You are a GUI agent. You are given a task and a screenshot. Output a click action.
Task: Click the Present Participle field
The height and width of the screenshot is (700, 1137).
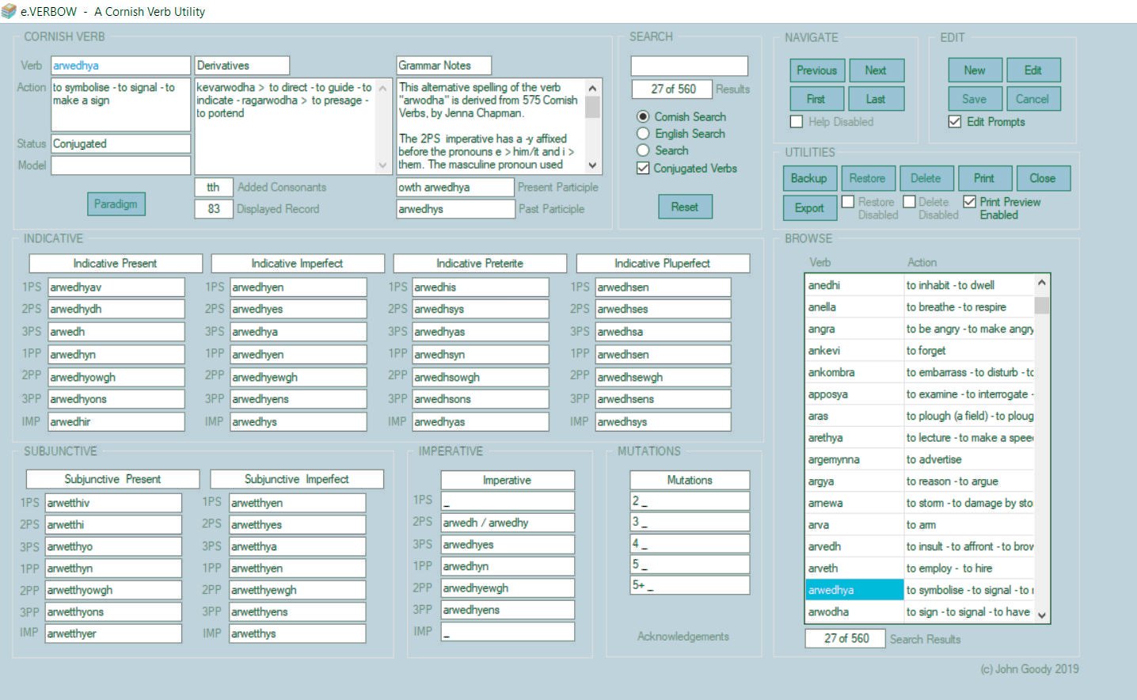coord(455,187)
